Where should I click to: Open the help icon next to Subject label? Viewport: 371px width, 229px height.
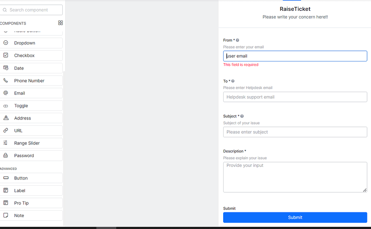242,116
